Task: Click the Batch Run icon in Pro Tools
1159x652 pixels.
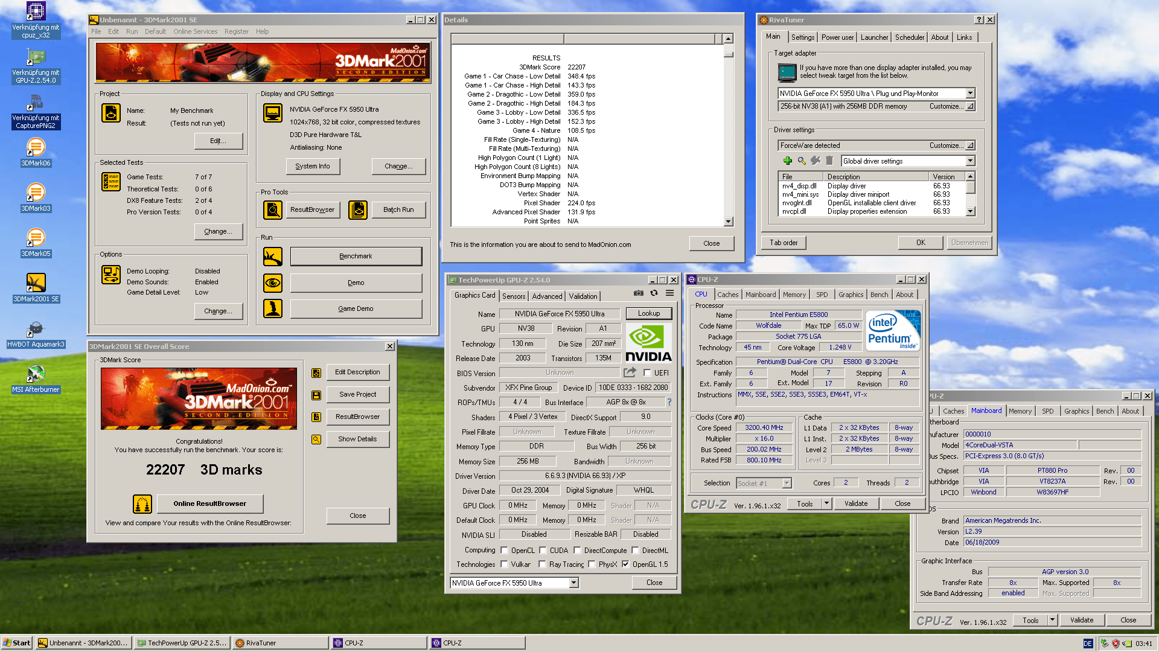Action: 358,209
